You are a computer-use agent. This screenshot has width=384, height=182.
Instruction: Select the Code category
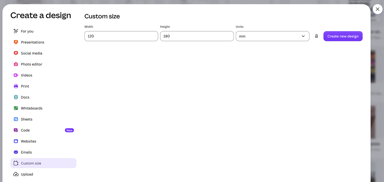(44, 130)
